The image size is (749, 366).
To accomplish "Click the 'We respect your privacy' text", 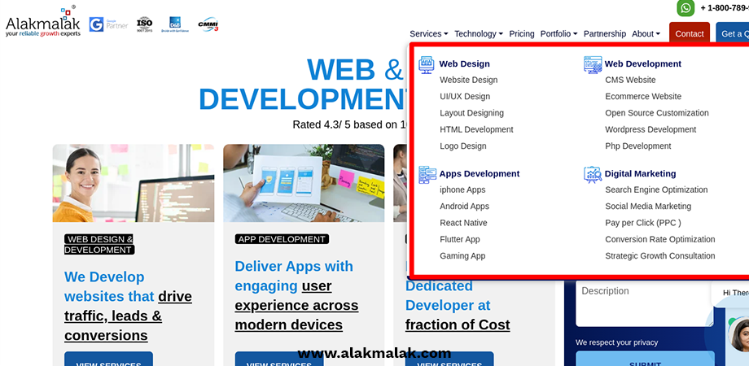I will (616, 342).
